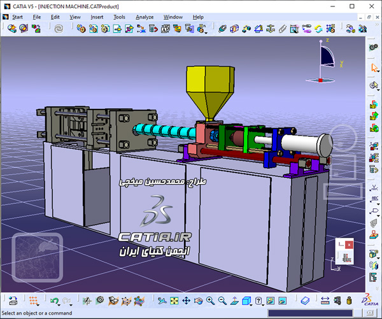Close the small floating toolbar

pos(349,245)
